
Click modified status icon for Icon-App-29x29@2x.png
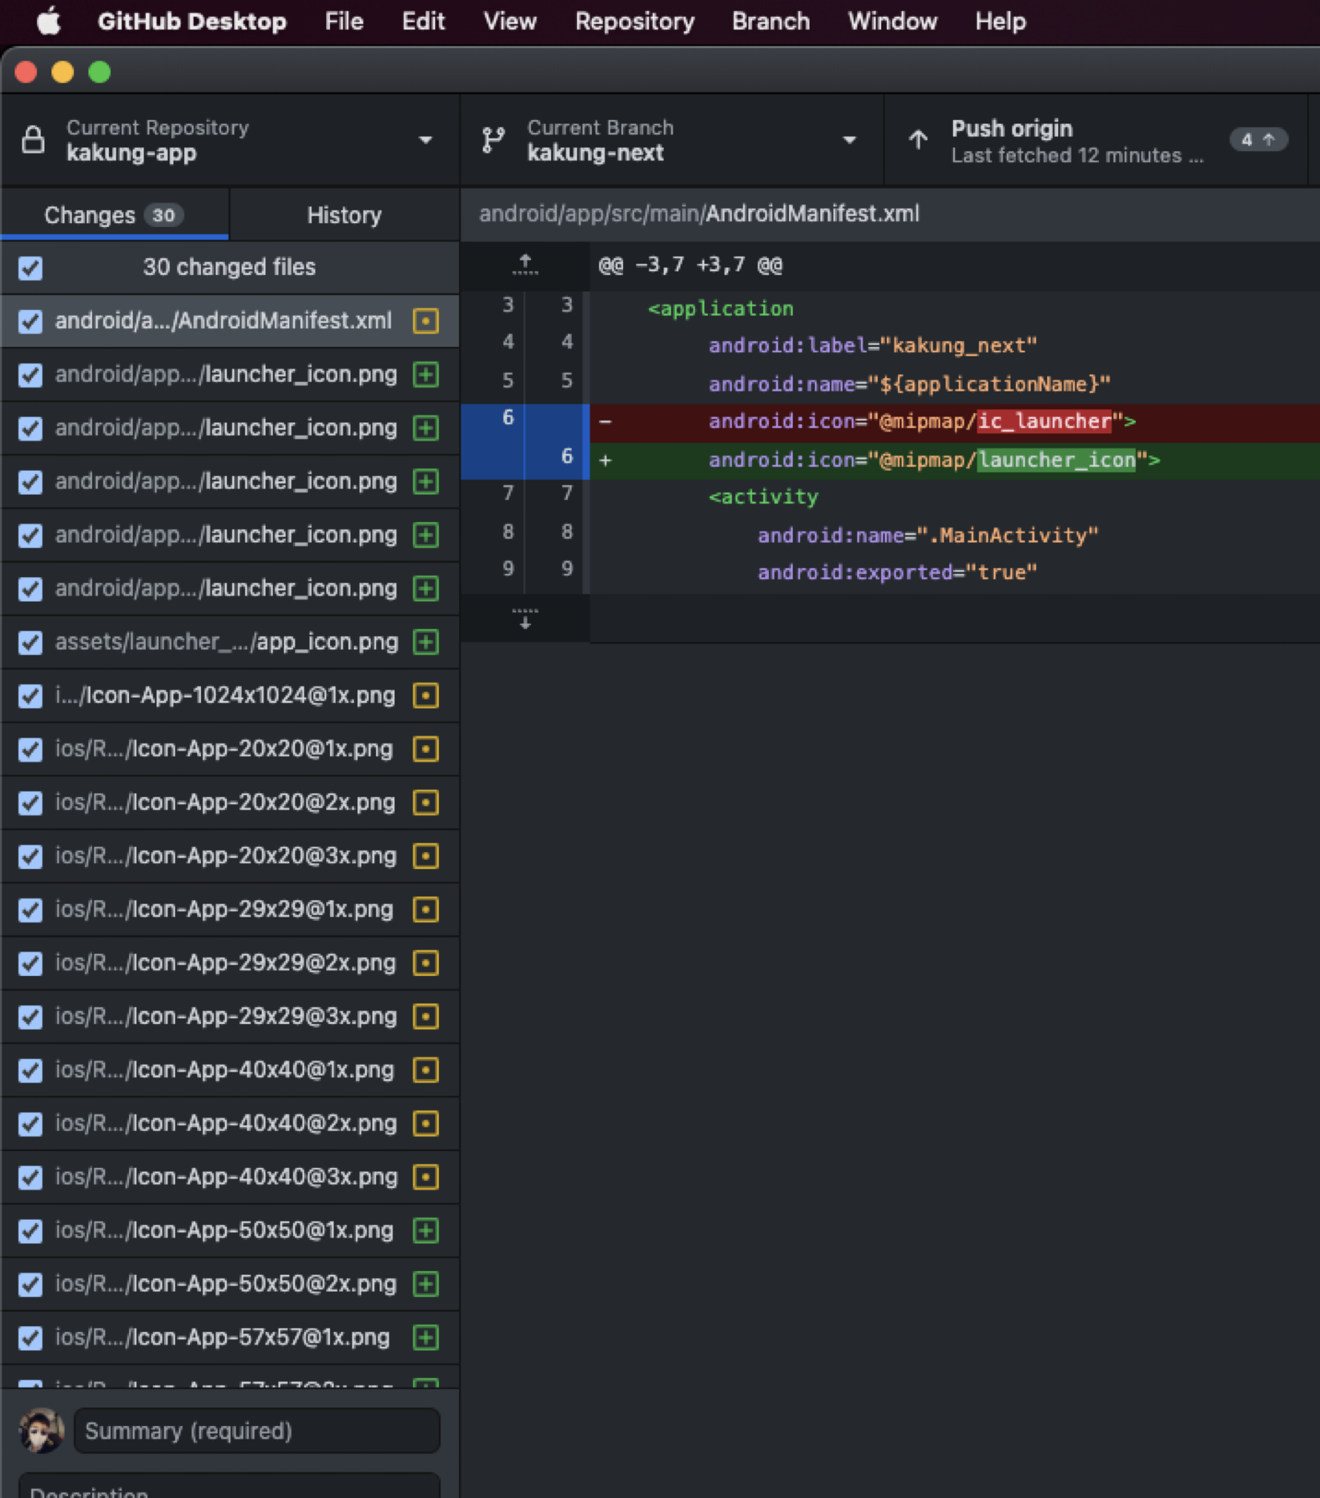click(x=426, y=963)
